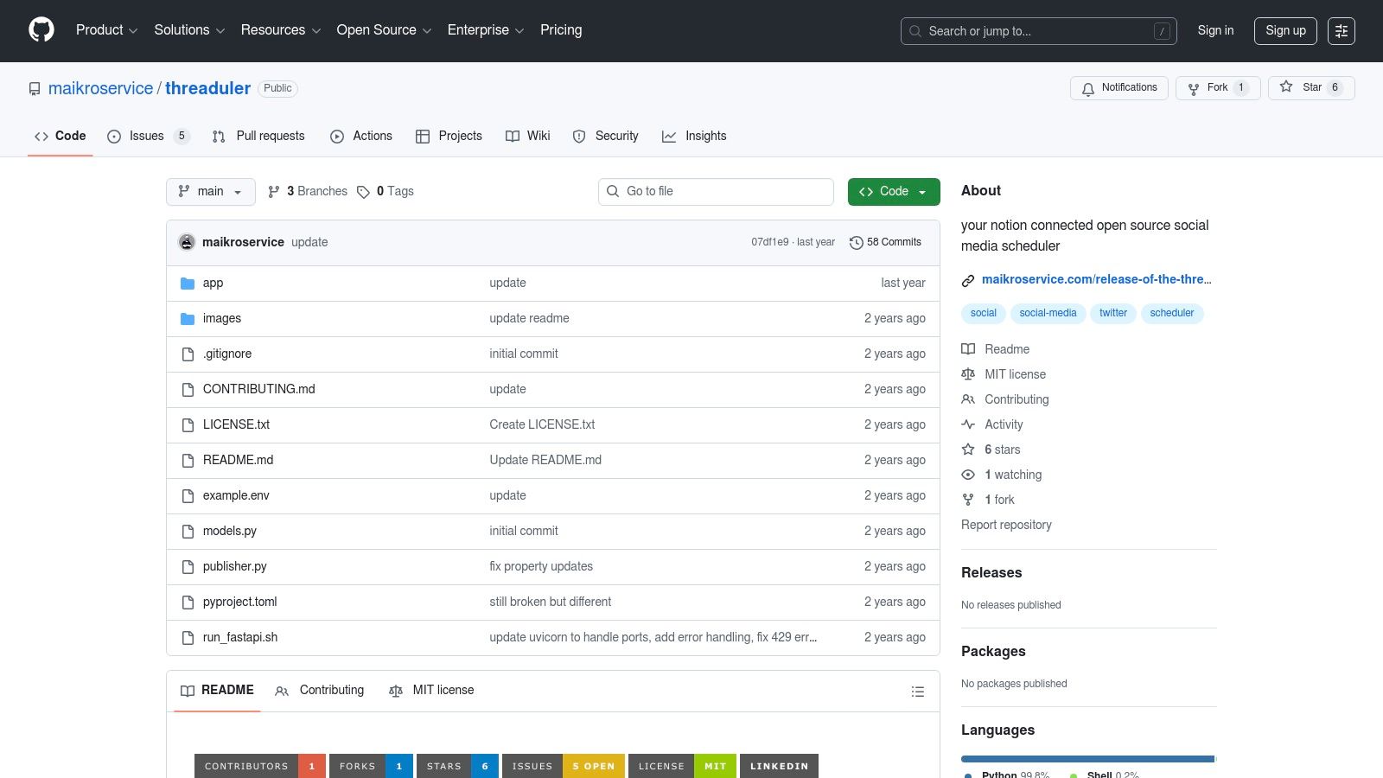Open the Readme link in About sidebar

pyautogui.click(x=996, y=350)
